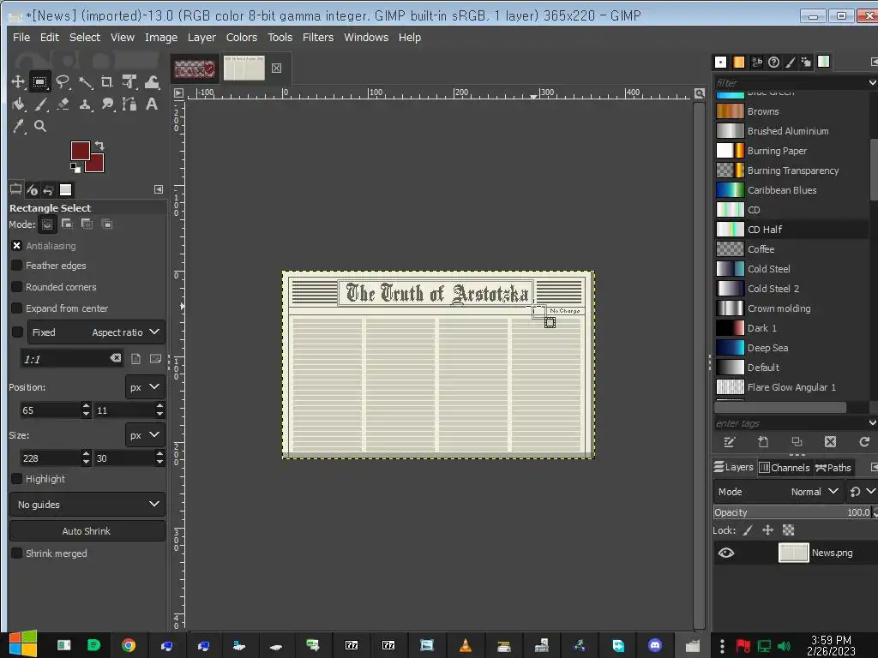Open the Colors menu
Screen dimensions: 878x658
click(241, 38)
